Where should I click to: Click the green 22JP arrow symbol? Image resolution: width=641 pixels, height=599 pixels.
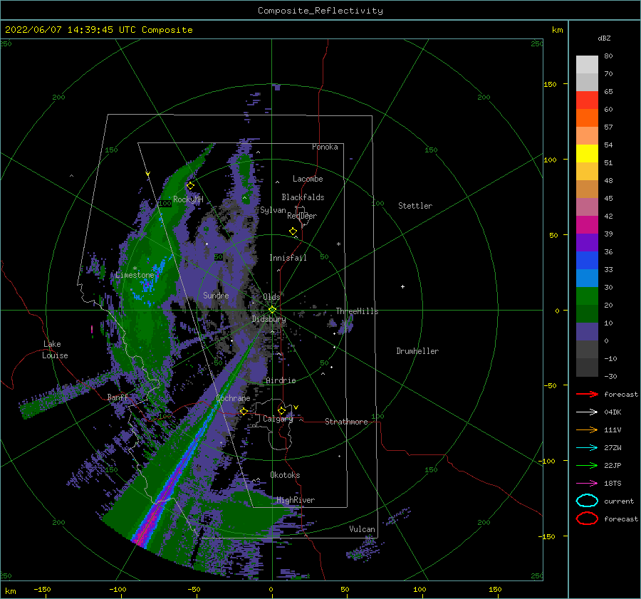point(587,465)
